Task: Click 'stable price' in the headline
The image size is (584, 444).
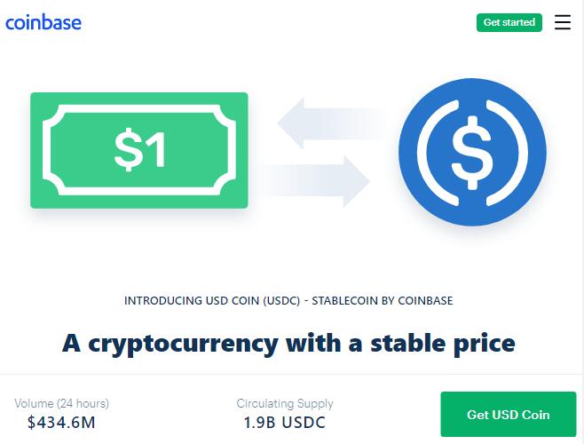Action: coord(443,344)
